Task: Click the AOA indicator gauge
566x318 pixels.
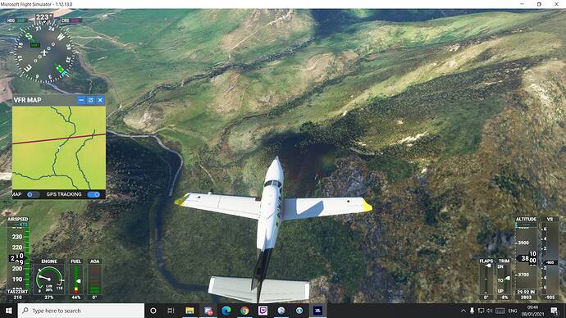Action: tap(95, 279)
